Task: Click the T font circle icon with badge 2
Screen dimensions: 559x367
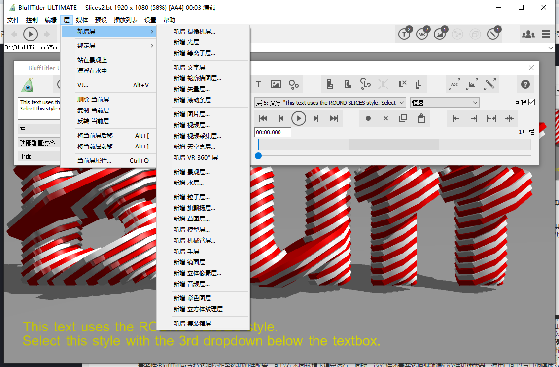Action: click(405, 34)
